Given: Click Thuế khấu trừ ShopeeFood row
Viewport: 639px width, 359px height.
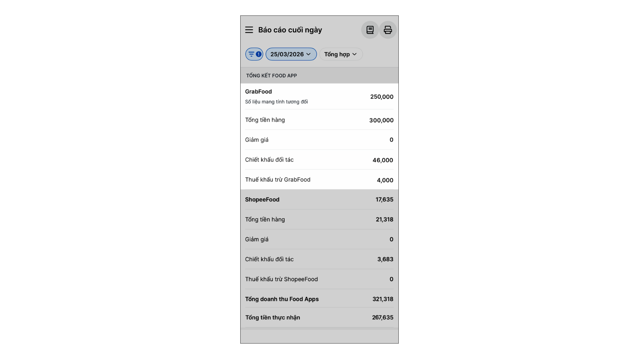Looking at the screenshot, I should [x=319, y=279].
